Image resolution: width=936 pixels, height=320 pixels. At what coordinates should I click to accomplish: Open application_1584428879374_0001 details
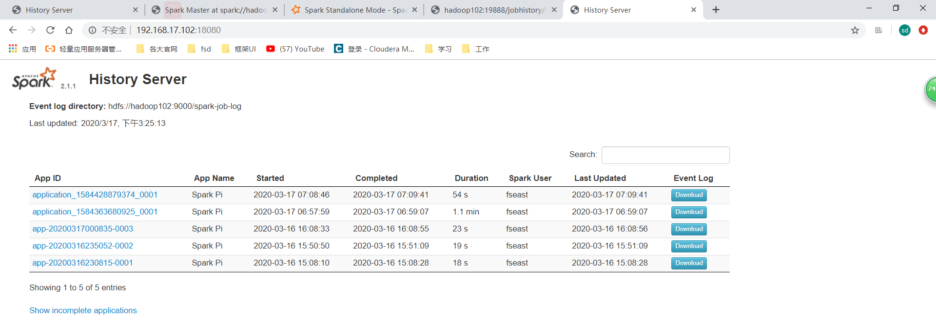coord(95,195)
